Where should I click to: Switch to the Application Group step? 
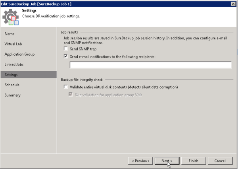tap(19, 54)
